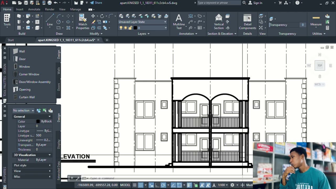Click the Save icon in quick access toolbar
The height and width of the screenshot is (189, 336).
coord(26,3)
